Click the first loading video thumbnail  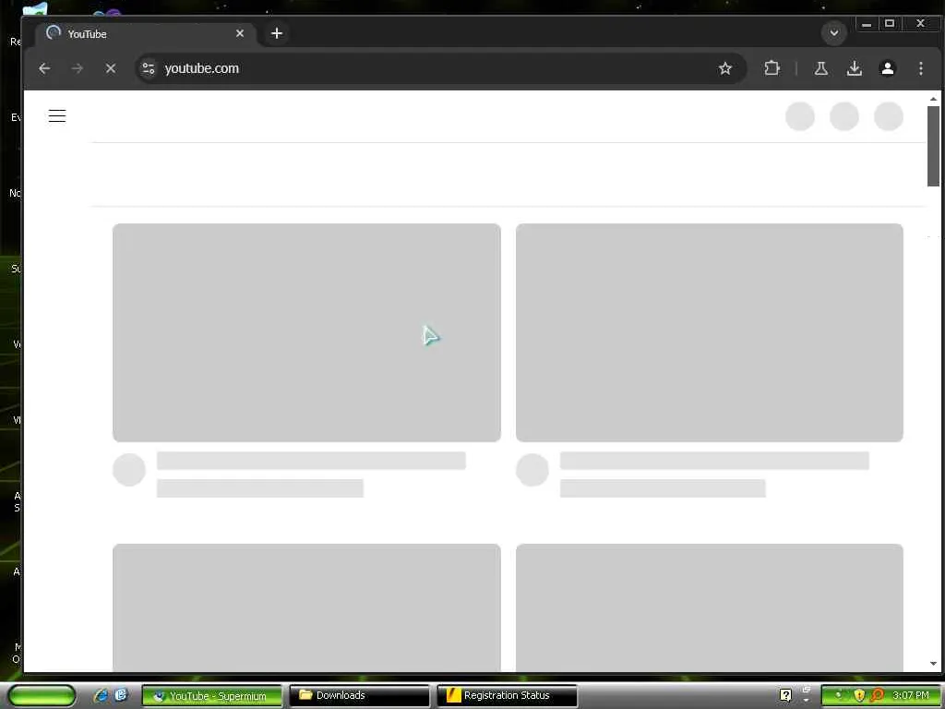[x=306, y=332]
